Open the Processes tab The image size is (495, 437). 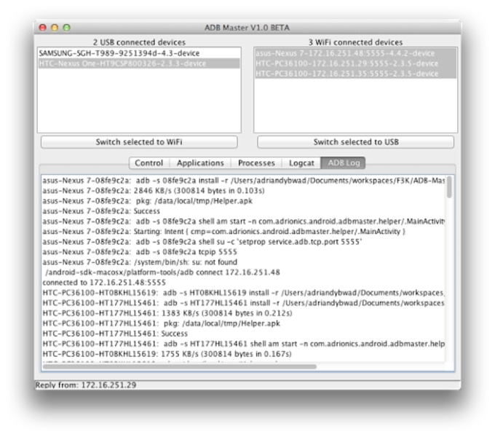point(256,163)
